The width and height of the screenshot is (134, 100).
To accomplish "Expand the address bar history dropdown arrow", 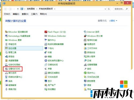I will [x=105, y=9].
